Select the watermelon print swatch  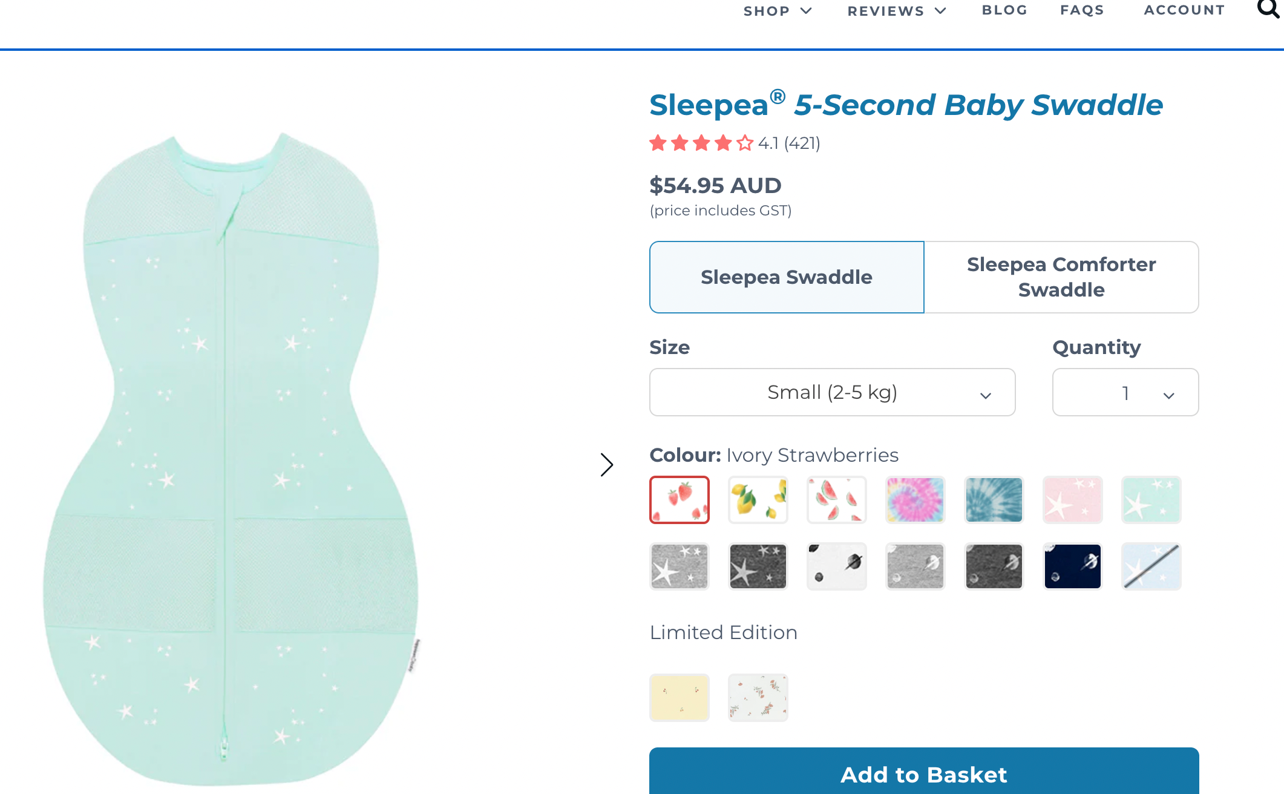[x=836, y=500]
